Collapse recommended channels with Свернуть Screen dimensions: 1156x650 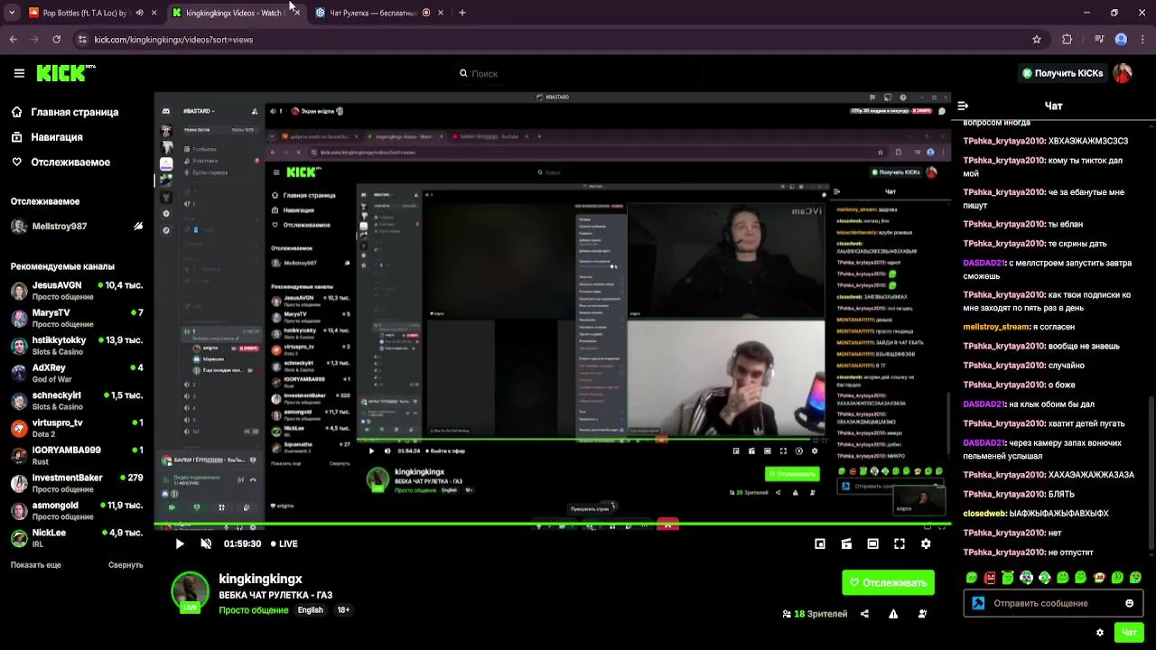click(126, 565)
